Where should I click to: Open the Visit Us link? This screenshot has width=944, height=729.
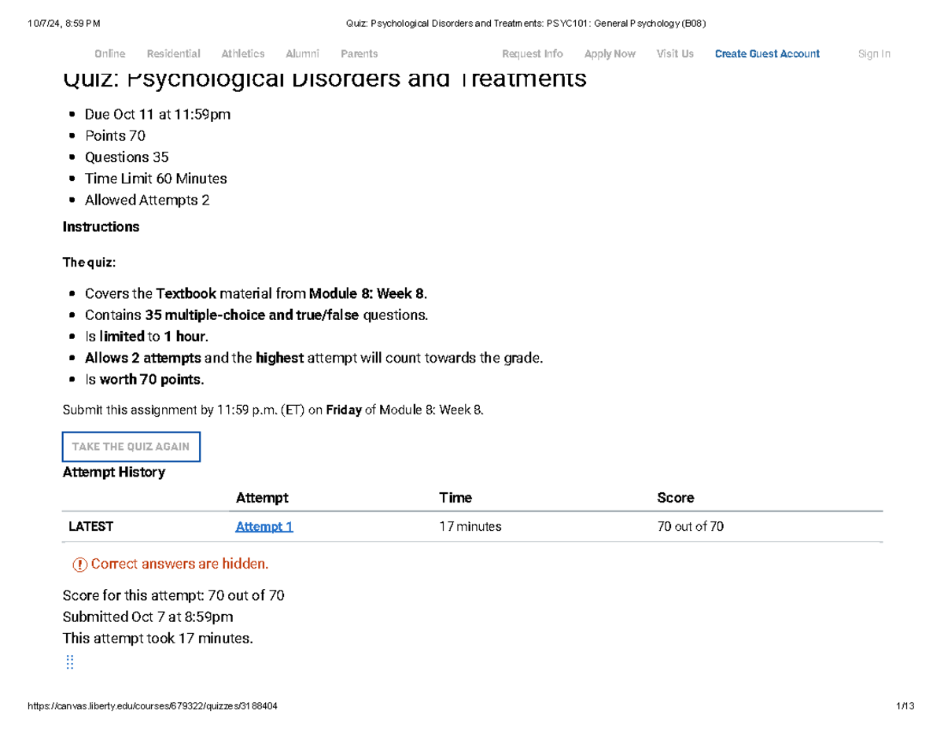[x=675, y=54]
